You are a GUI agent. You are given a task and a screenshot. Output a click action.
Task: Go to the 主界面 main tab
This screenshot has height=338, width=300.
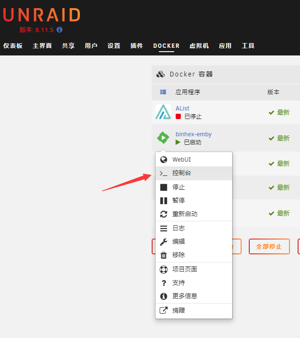click(42, 46)
